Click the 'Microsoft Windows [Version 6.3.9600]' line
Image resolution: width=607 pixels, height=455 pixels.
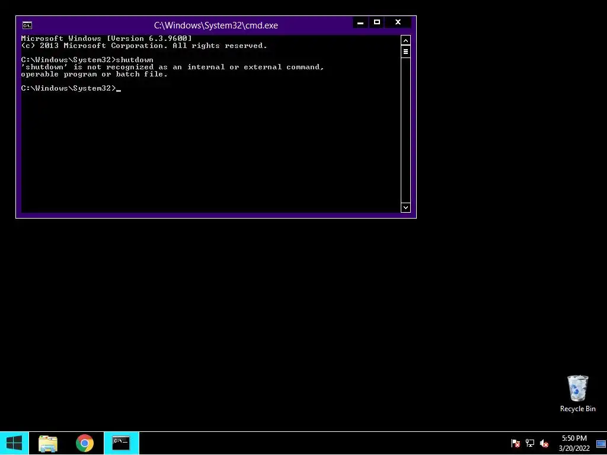pos(107,39)
